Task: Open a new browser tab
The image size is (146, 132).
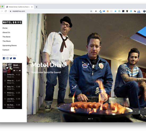Action: coord(37,7)
